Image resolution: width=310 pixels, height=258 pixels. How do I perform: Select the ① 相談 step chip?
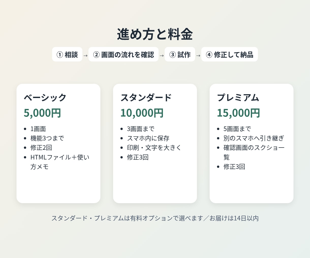pyautogui.click(x=67, y=54)
